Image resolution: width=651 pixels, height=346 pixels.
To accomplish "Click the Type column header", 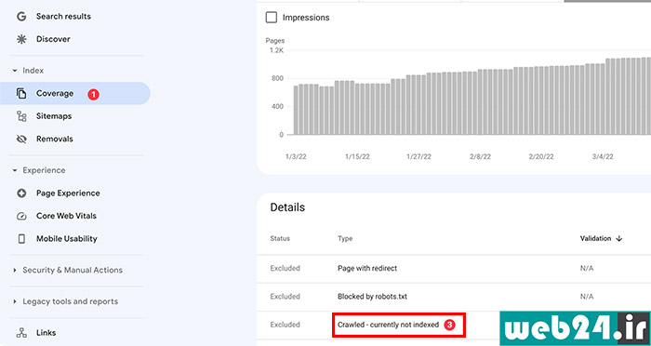I will coord(345,239).
